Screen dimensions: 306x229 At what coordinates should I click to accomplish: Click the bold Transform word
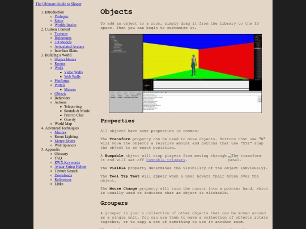point(120,139)
